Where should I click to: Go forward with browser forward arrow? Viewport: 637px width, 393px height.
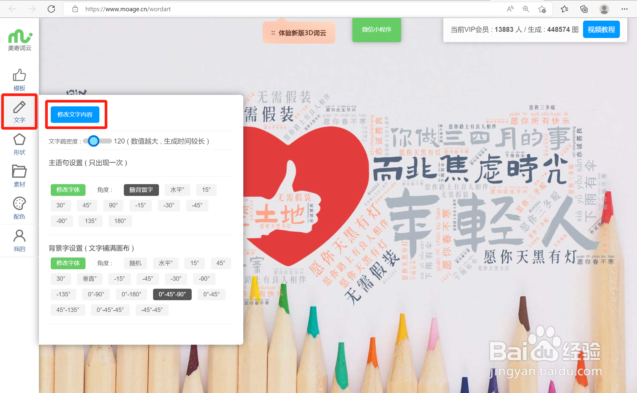point(32,9)
